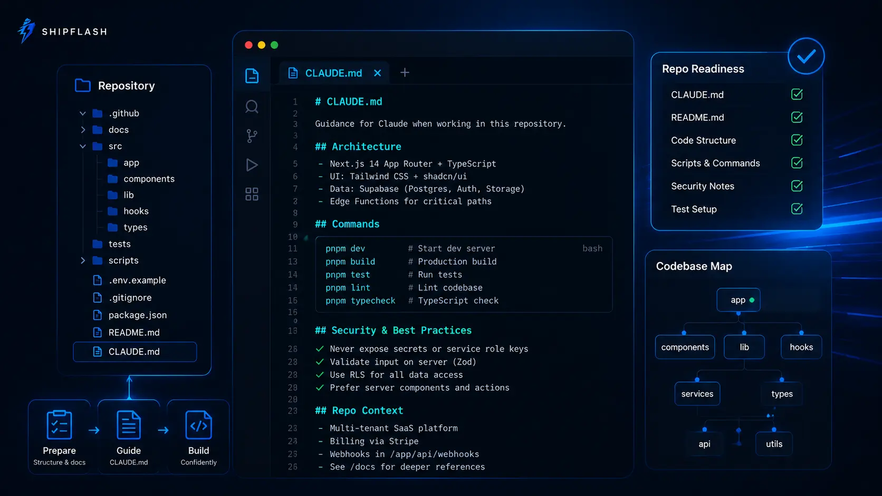Toggle the README.md readiness checkbox
The height and width of the screenshot is (496, 882).
point(797,117)
